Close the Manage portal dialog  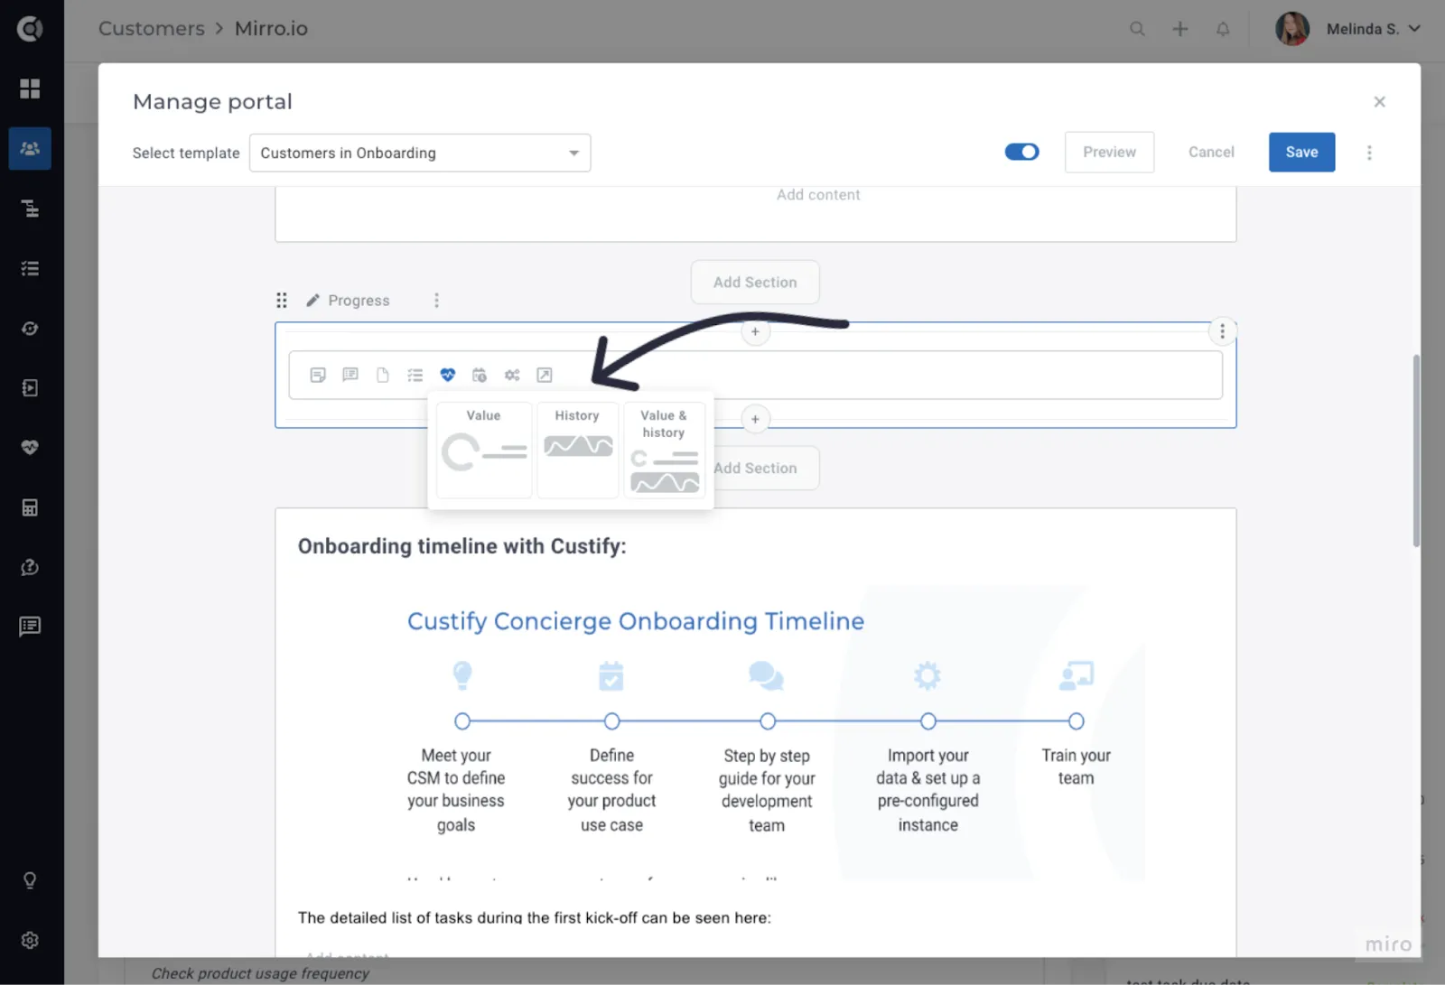click(1379, 102)
